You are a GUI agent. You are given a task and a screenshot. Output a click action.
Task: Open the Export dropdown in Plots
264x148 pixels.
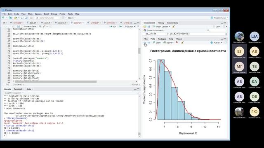(168, 43)
